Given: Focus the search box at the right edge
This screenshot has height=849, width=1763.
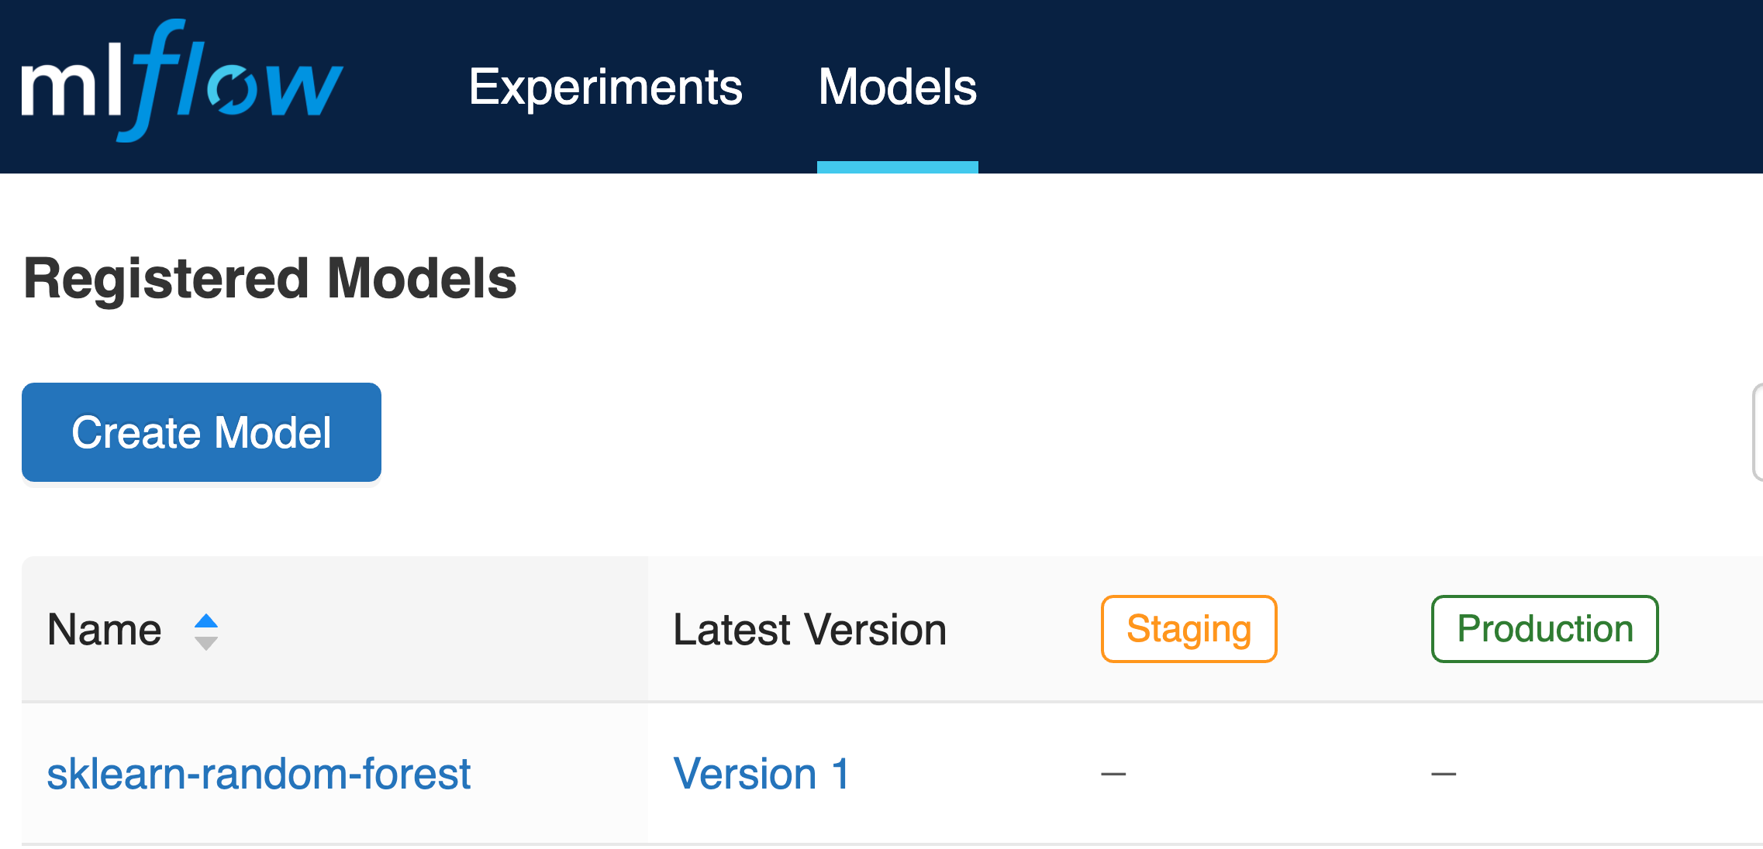Looking at the screenshot, I should coord(1757,432).
